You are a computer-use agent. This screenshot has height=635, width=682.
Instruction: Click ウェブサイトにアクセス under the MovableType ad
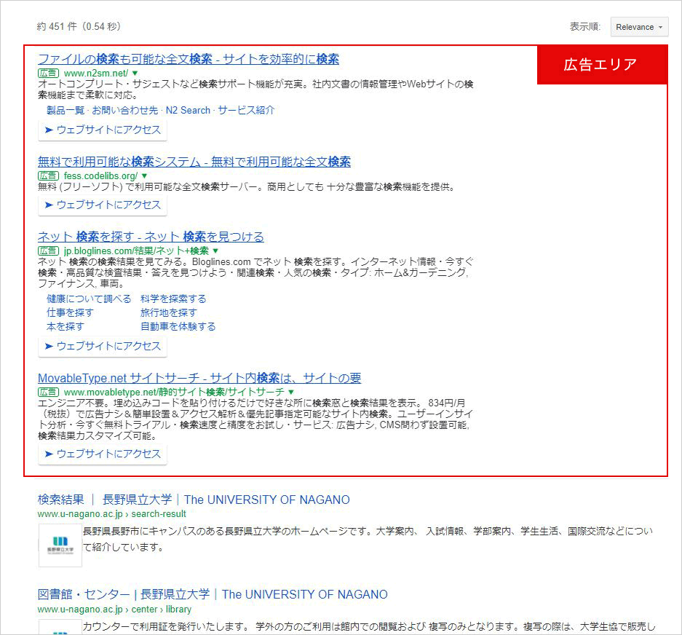tap(103, 454)
